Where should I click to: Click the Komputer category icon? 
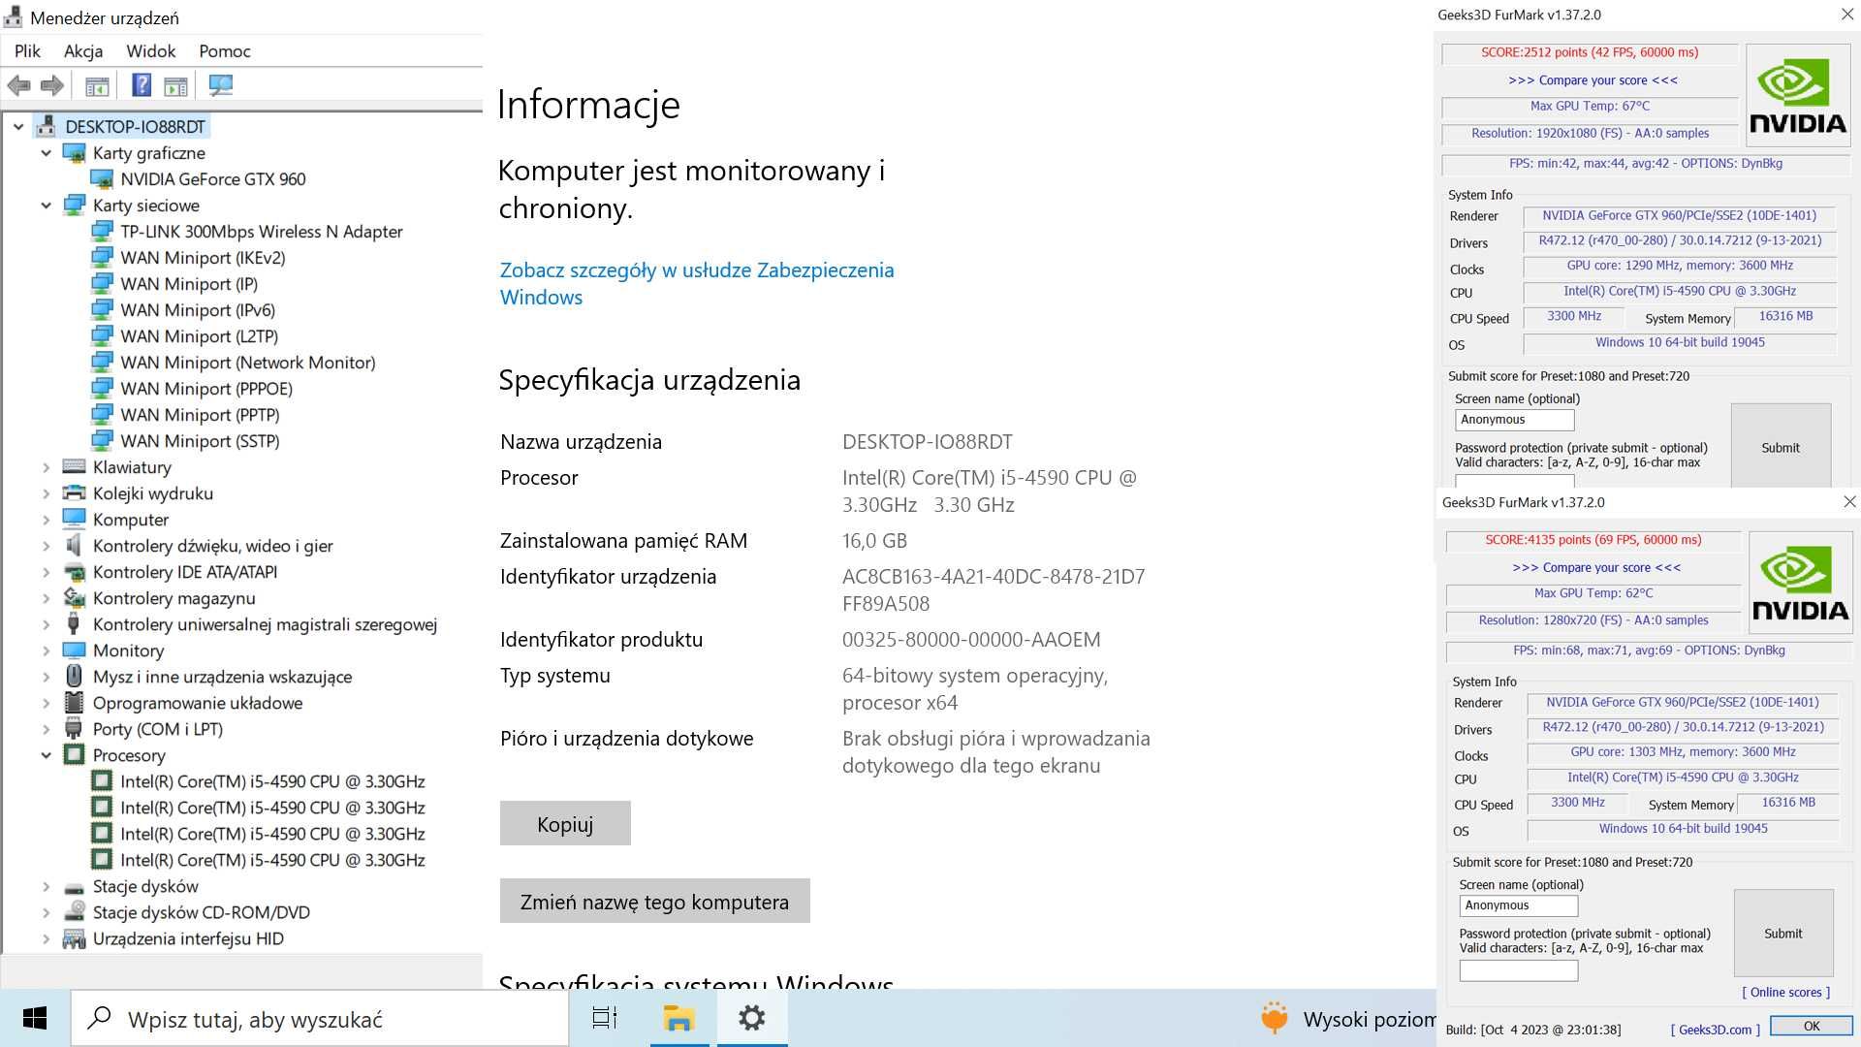point(74,520)
